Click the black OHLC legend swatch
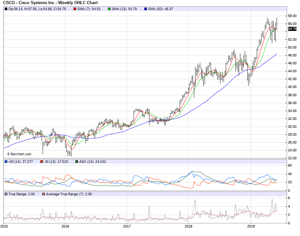The height and width of the screenshot is (236, 300). (6, 9)
